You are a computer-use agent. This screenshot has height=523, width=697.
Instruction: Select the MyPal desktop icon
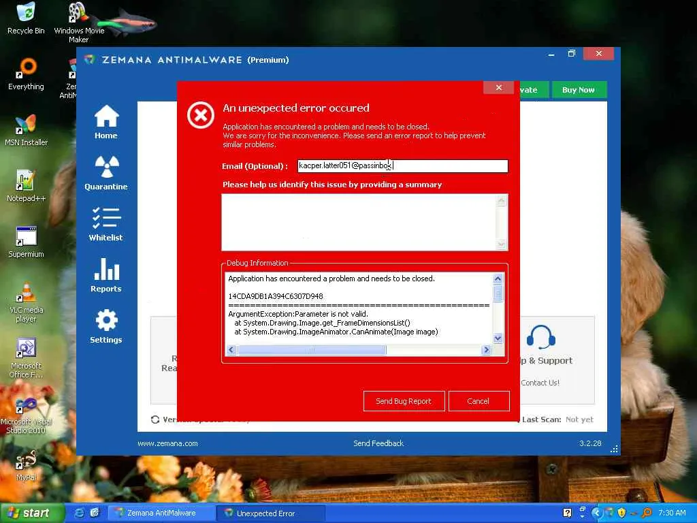[26, 466]
